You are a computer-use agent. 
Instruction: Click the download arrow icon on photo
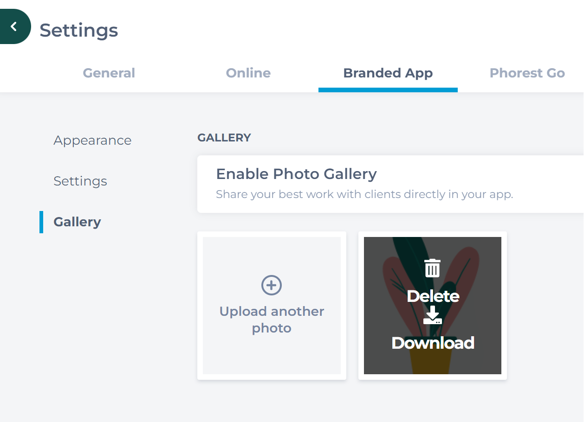[x=433, y=315]
